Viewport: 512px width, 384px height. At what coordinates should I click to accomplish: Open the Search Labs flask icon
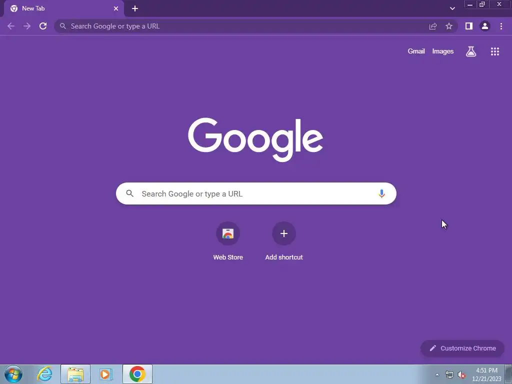point(471,51)
